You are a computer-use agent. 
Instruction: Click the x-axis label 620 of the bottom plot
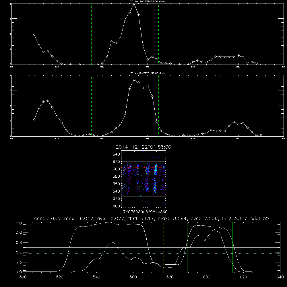tap(243, 277)
